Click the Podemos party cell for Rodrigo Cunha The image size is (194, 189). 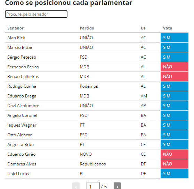click(89, 86)
